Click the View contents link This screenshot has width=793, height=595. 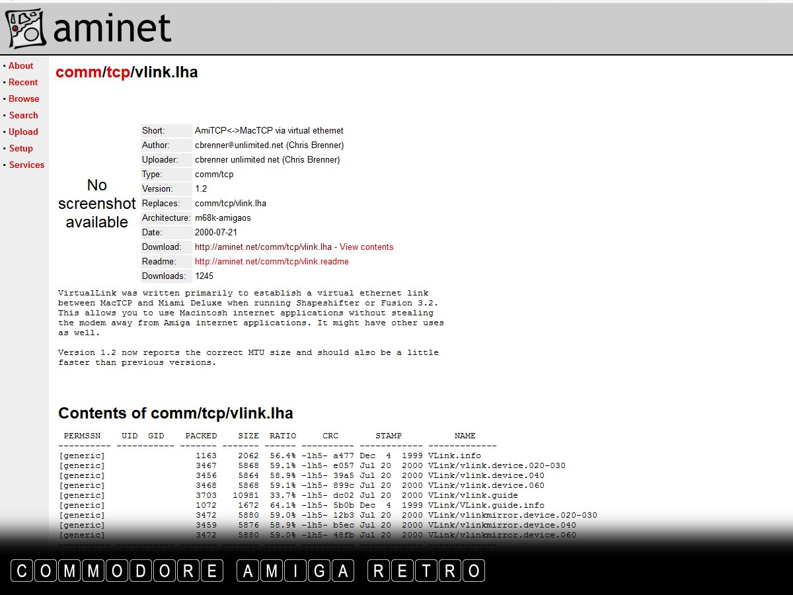coord(366,247)
